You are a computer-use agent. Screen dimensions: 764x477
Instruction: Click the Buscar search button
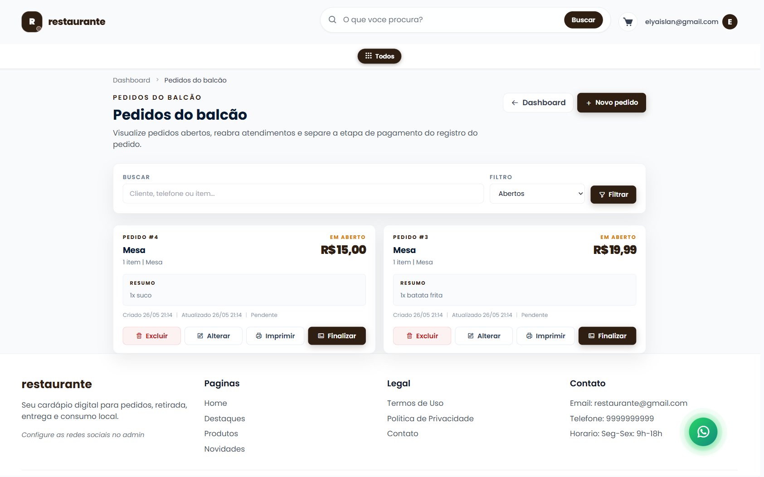pyautogui.click(x=583, y=20)
